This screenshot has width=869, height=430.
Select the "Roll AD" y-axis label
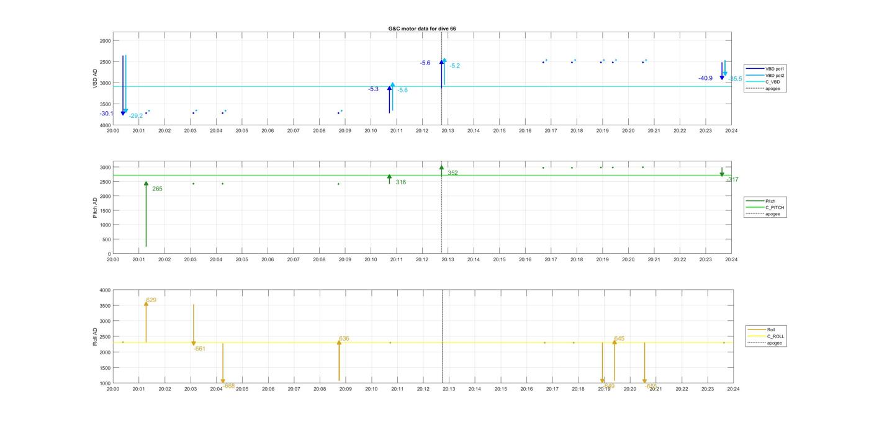click(95, 337)
